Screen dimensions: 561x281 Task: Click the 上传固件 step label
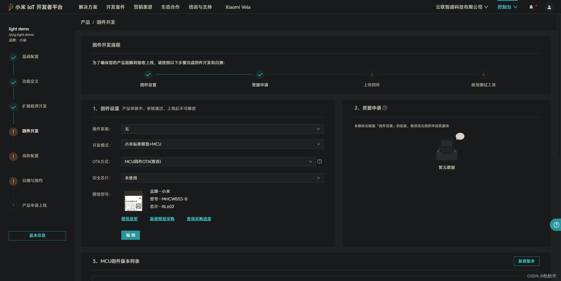[x=372, y=85]
